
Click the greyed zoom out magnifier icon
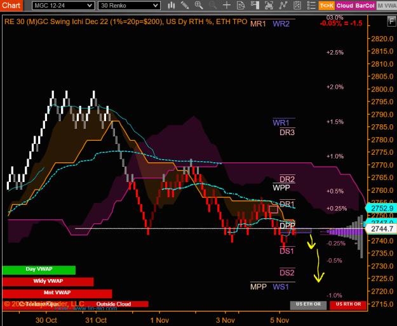[213, 5]
